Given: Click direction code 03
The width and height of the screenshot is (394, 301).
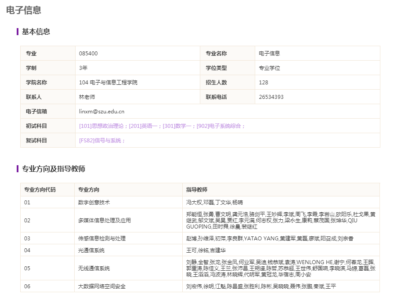Looking at the screenshot, I should [x=27, y=239].
